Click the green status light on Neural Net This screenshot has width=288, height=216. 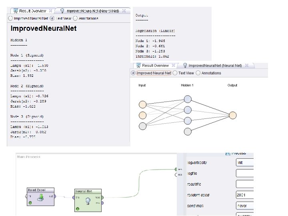pos(78,209)
